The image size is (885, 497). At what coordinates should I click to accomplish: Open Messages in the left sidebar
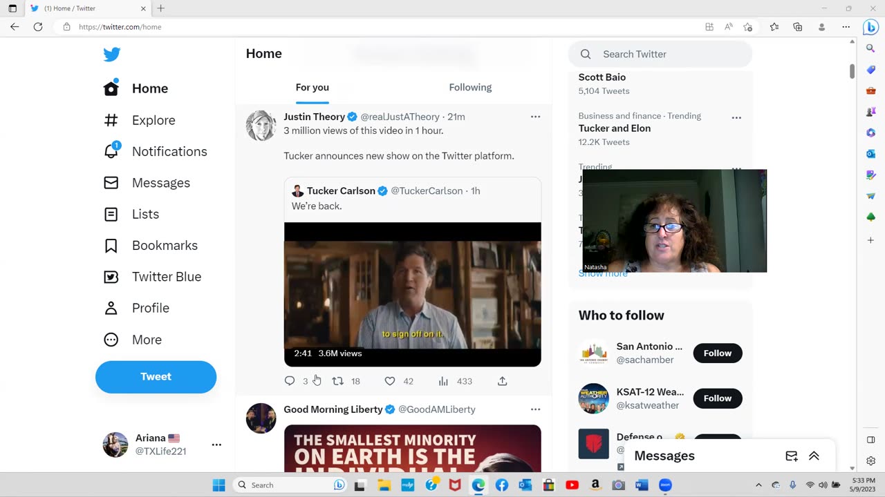147,183
